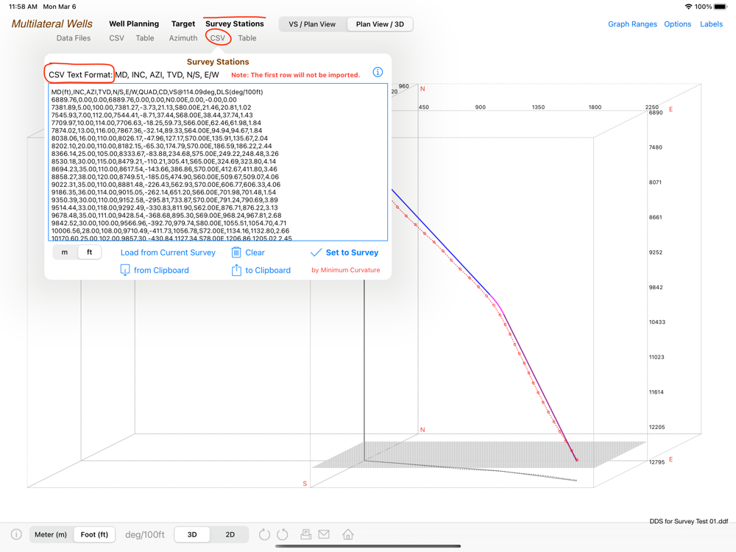Open CSV under Survey Stations

tap(218, 38)
